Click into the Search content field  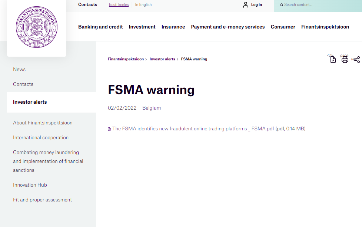pos(319,5)
